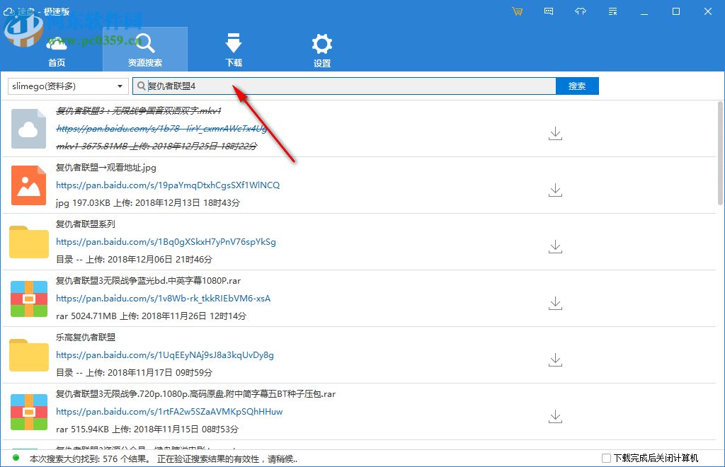Open the message feedback icon in title bar
Viewport: 725px width, 467px height.
(x=549, y=11)
